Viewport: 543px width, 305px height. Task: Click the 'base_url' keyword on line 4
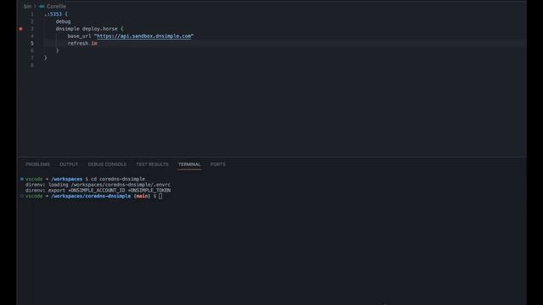[79, 36]
